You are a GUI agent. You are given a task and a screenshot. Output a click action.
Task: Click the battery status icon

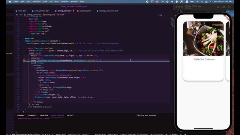pos(192,1)
